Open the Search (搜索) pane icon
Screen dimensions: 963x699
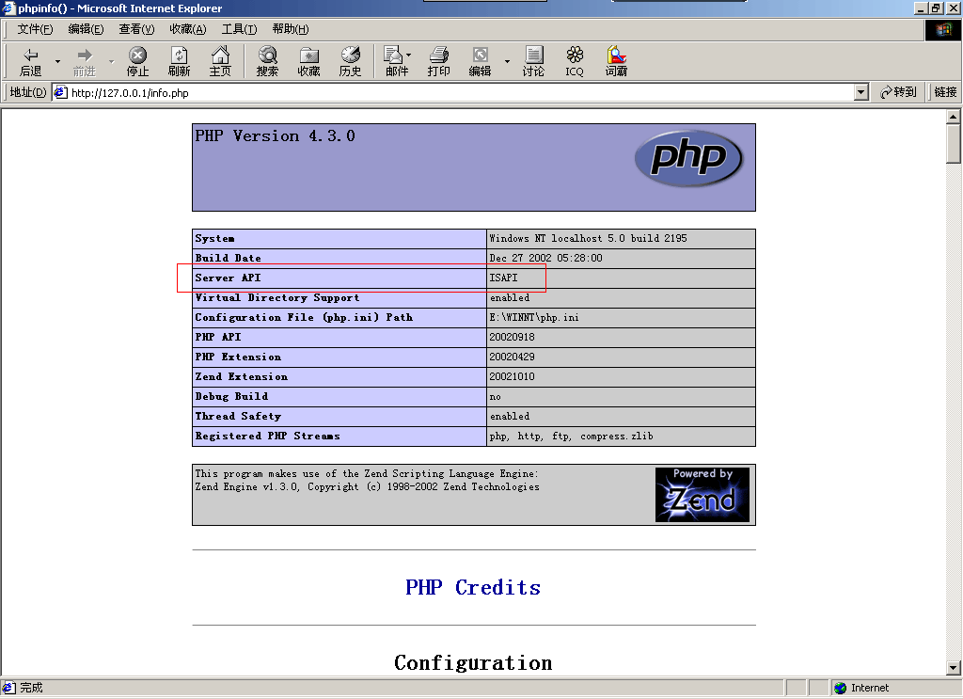point(267,62)
